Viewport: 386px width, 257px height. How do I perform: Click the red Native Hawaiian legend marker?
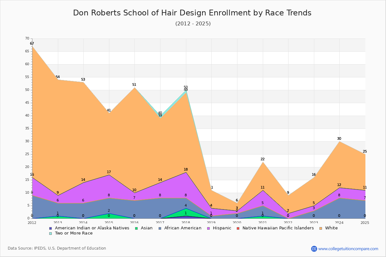pos(238,228)
